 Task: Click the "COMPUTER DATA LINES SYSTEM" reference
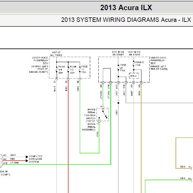pos(35,159)
